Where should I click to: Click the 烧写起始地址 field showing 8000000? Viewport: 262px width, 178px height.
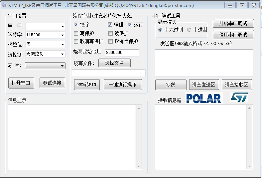(x=122, y=53)
